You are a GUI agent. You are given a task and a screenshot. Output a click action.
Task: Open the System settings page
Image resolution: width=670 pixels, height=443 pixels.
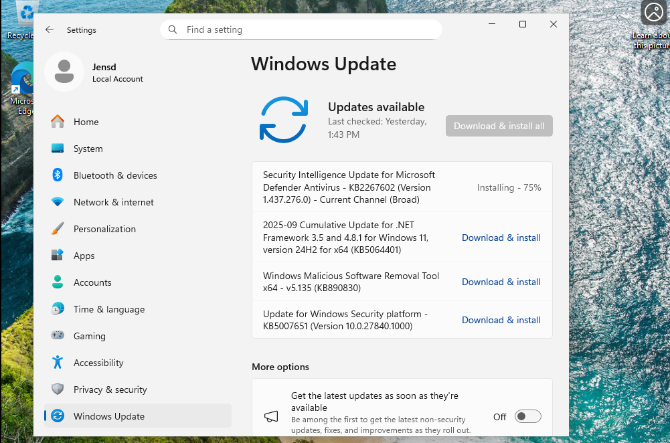tap(88, 149)
